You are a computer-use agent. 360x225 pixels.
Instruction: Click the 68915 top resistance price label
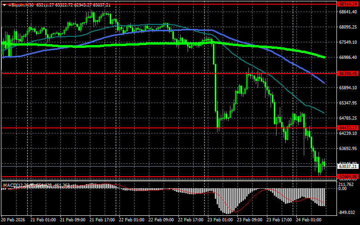(348, 4)
